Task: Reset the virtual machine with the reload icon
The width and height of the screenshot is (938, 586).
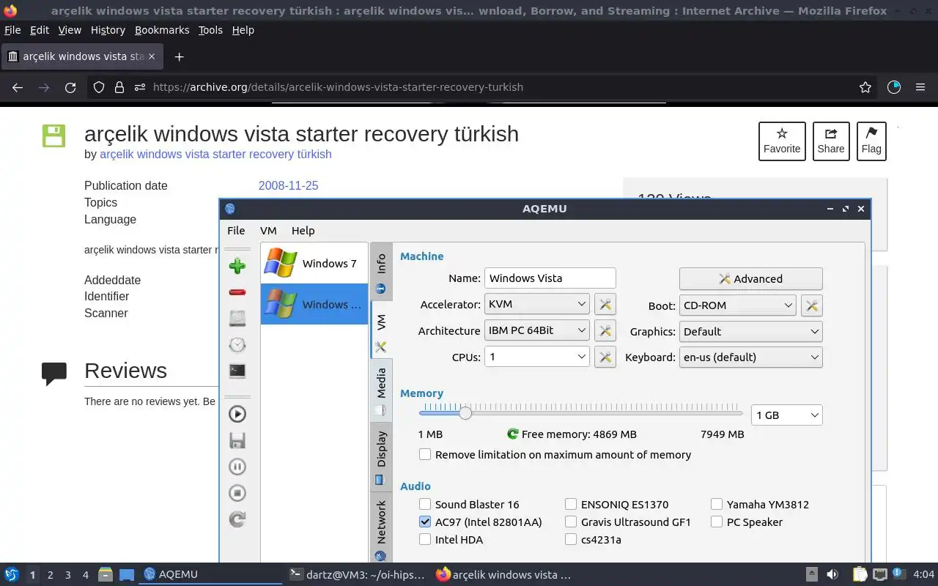Action: click(237, 519)
